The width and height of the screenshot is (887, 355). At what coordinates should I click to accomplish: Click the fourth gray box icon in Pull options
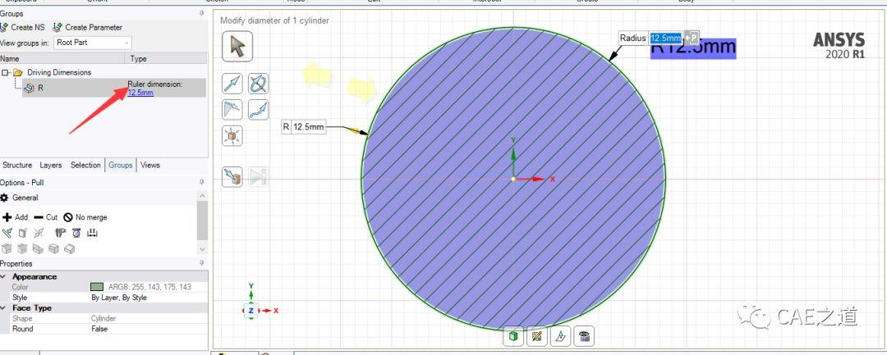53,248
